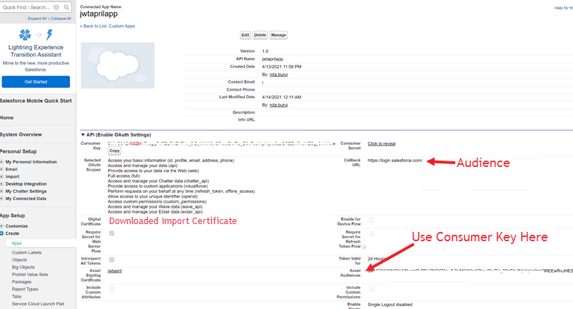Click the Lightning bolt icon in Transition Assistant
This screenshot has width=573, height=309.
[x=49, y=35]
